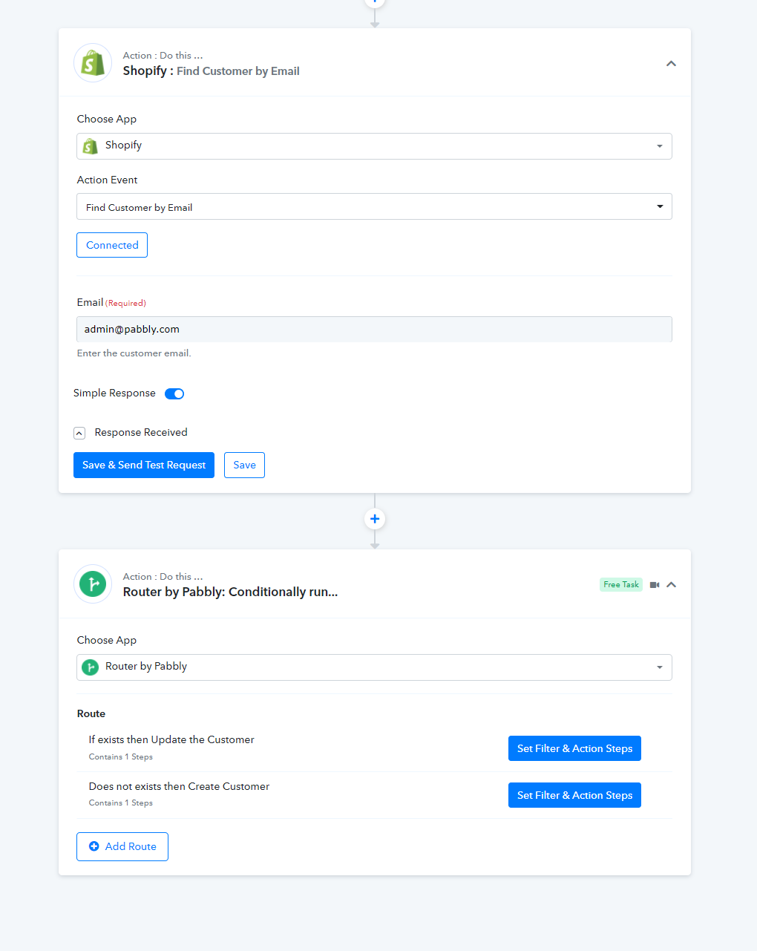Click the small Shopify icon in Choose App field
This screenshot has width=757, height=951.
tap(91, 146)
